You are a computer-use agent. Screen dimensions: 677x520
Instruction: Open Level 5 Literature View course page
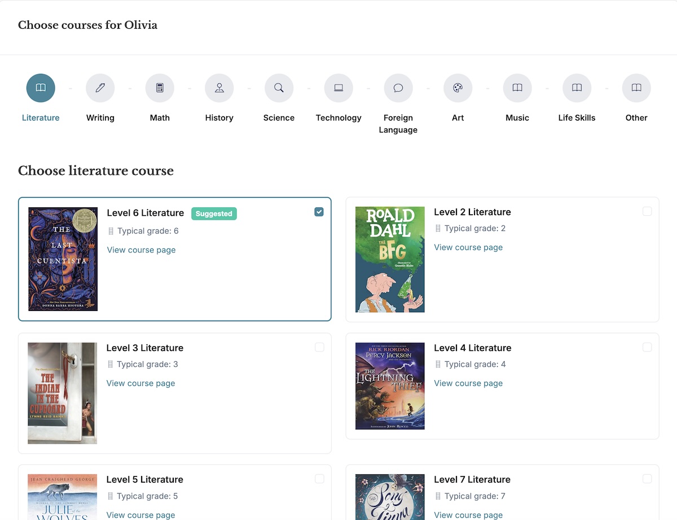(x=140, y=515)
